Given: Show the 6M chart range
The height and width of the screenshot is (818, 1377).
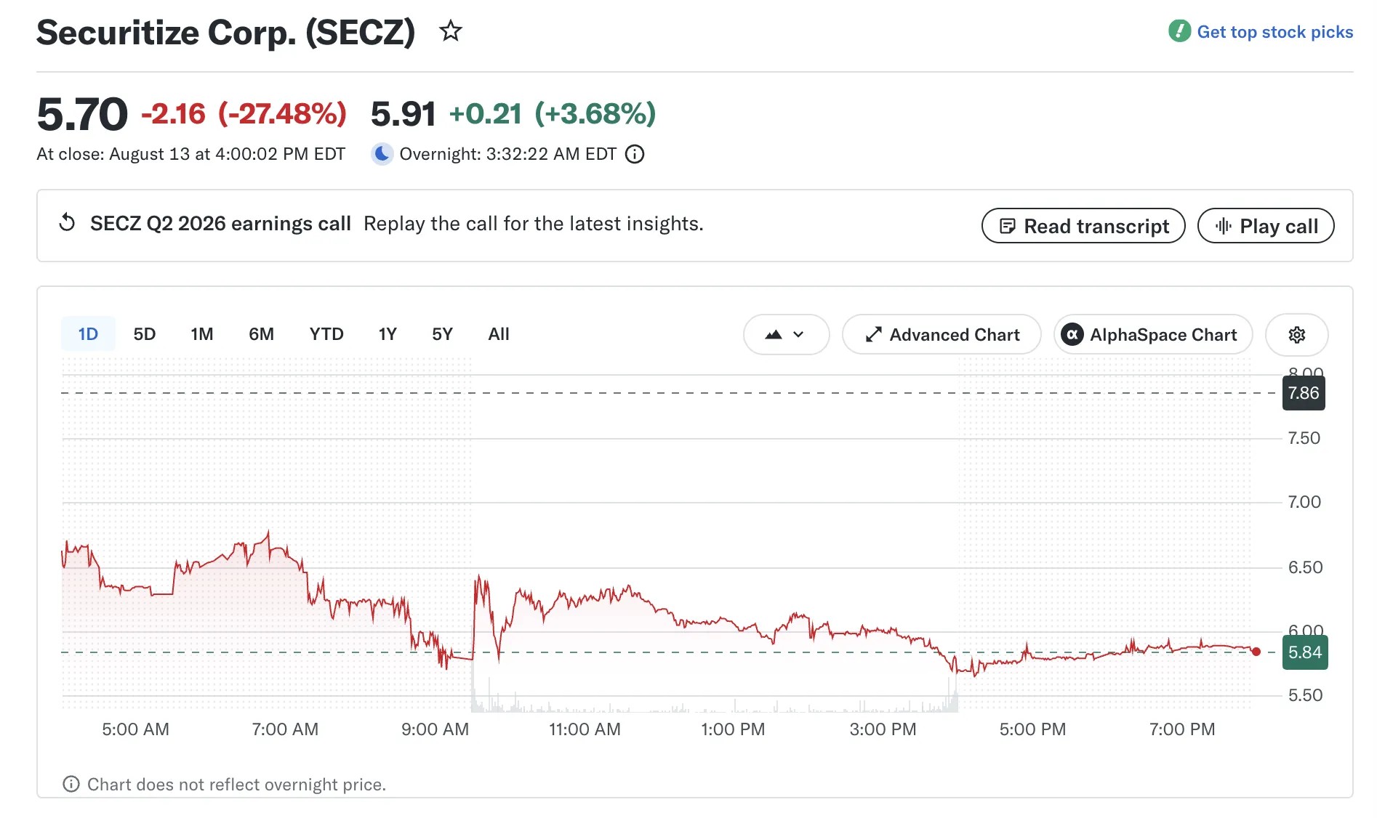Looking at the screenshot, I should [x=262, y=334].
